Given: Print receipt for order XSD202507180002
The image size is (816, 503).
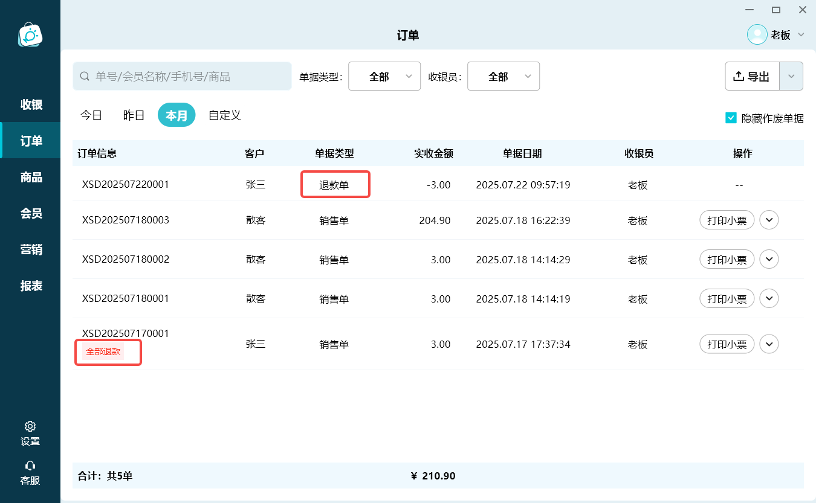Looking at the screenshot, I should point(727,260).
